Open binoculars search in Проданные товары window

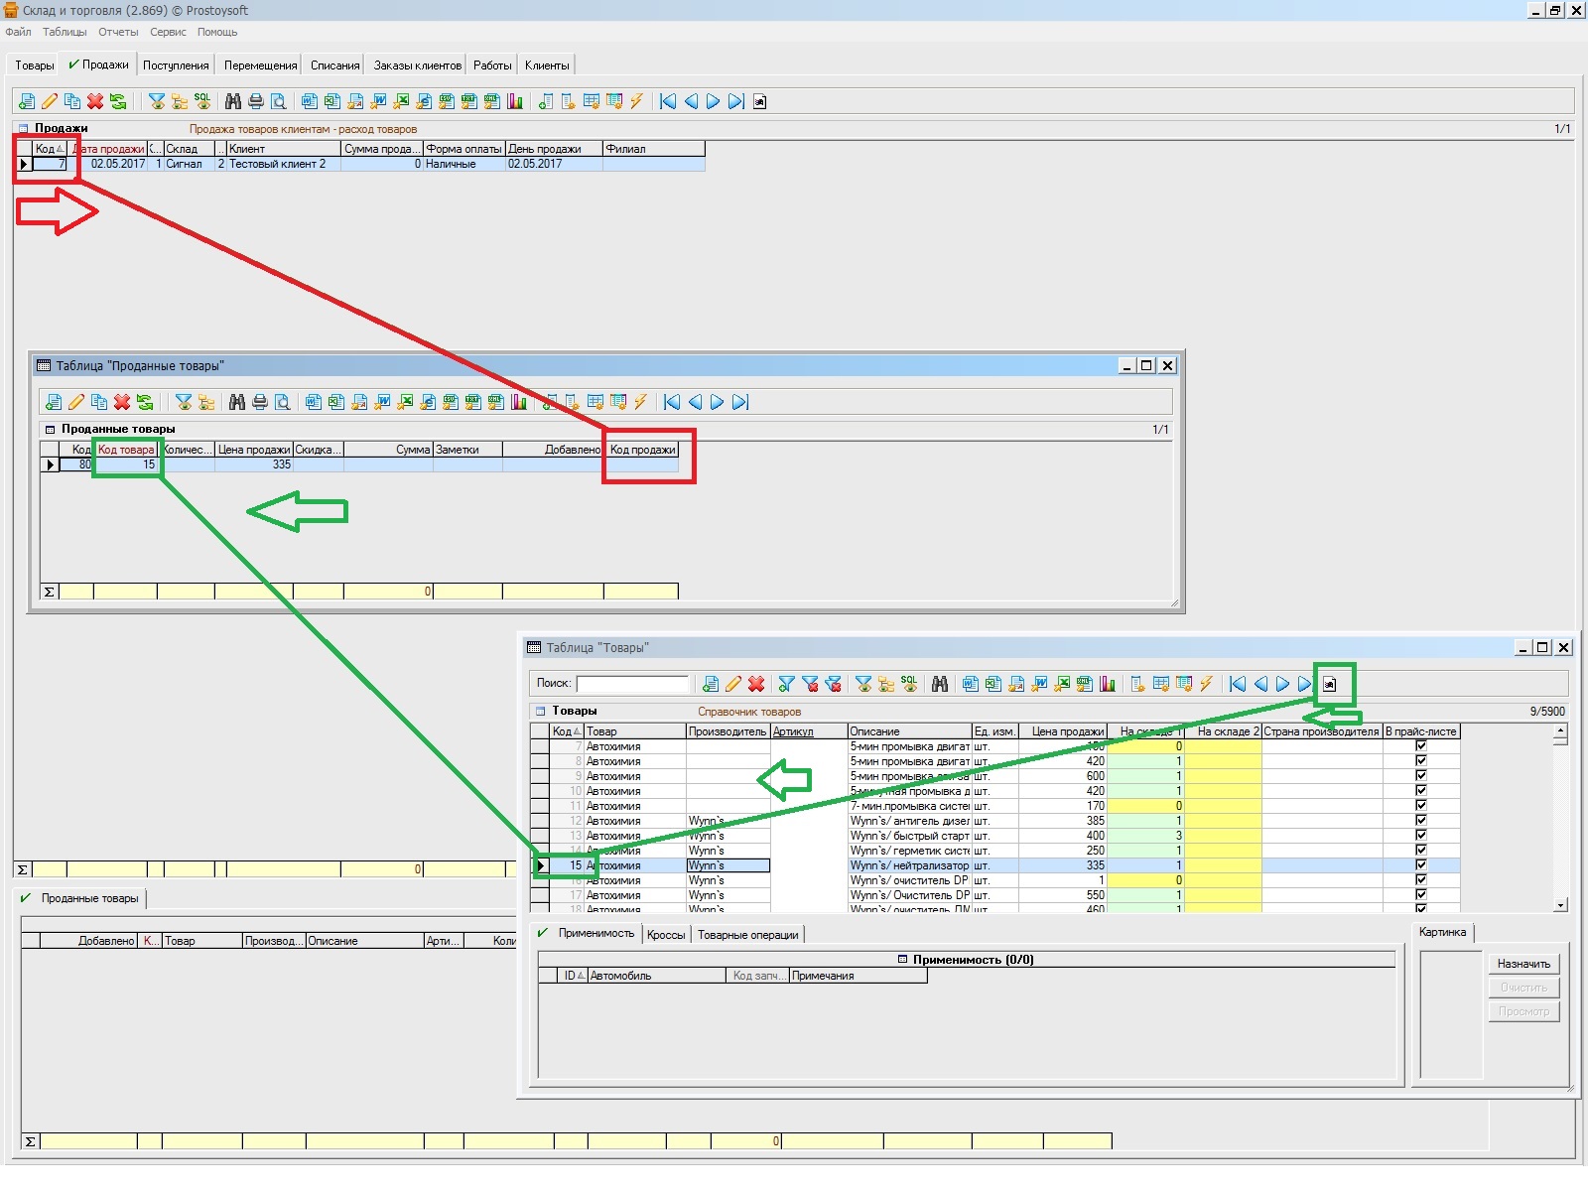236,402
